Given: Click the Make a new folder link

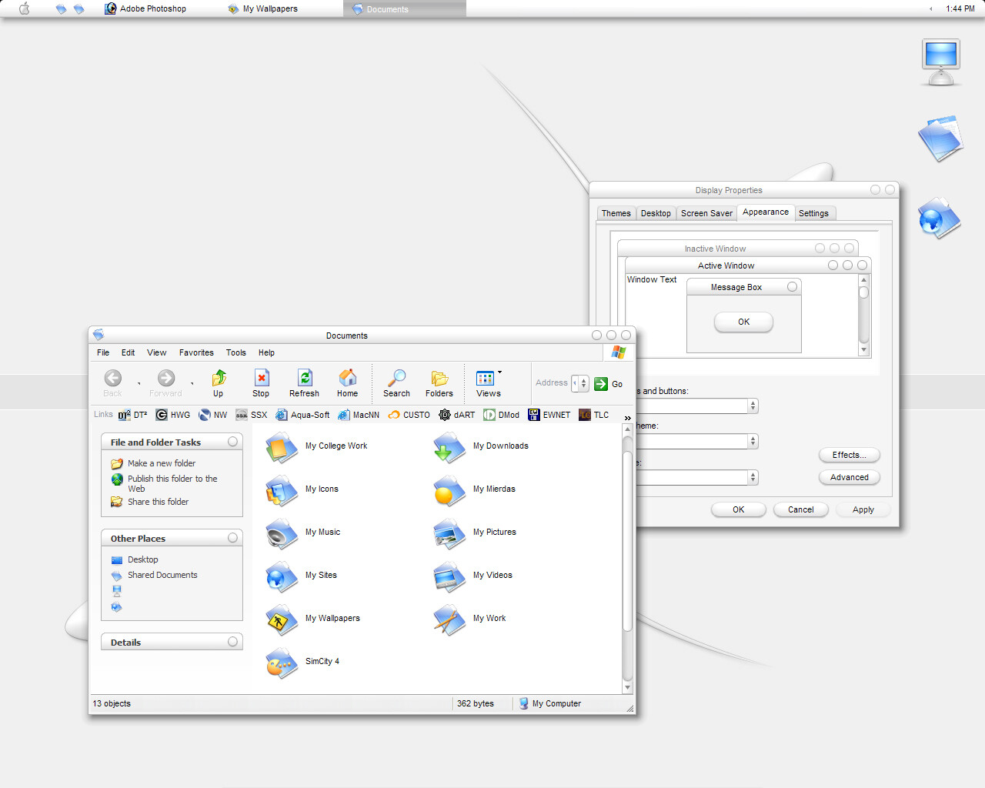Looking at the screenshot, I should click(162, 463).
